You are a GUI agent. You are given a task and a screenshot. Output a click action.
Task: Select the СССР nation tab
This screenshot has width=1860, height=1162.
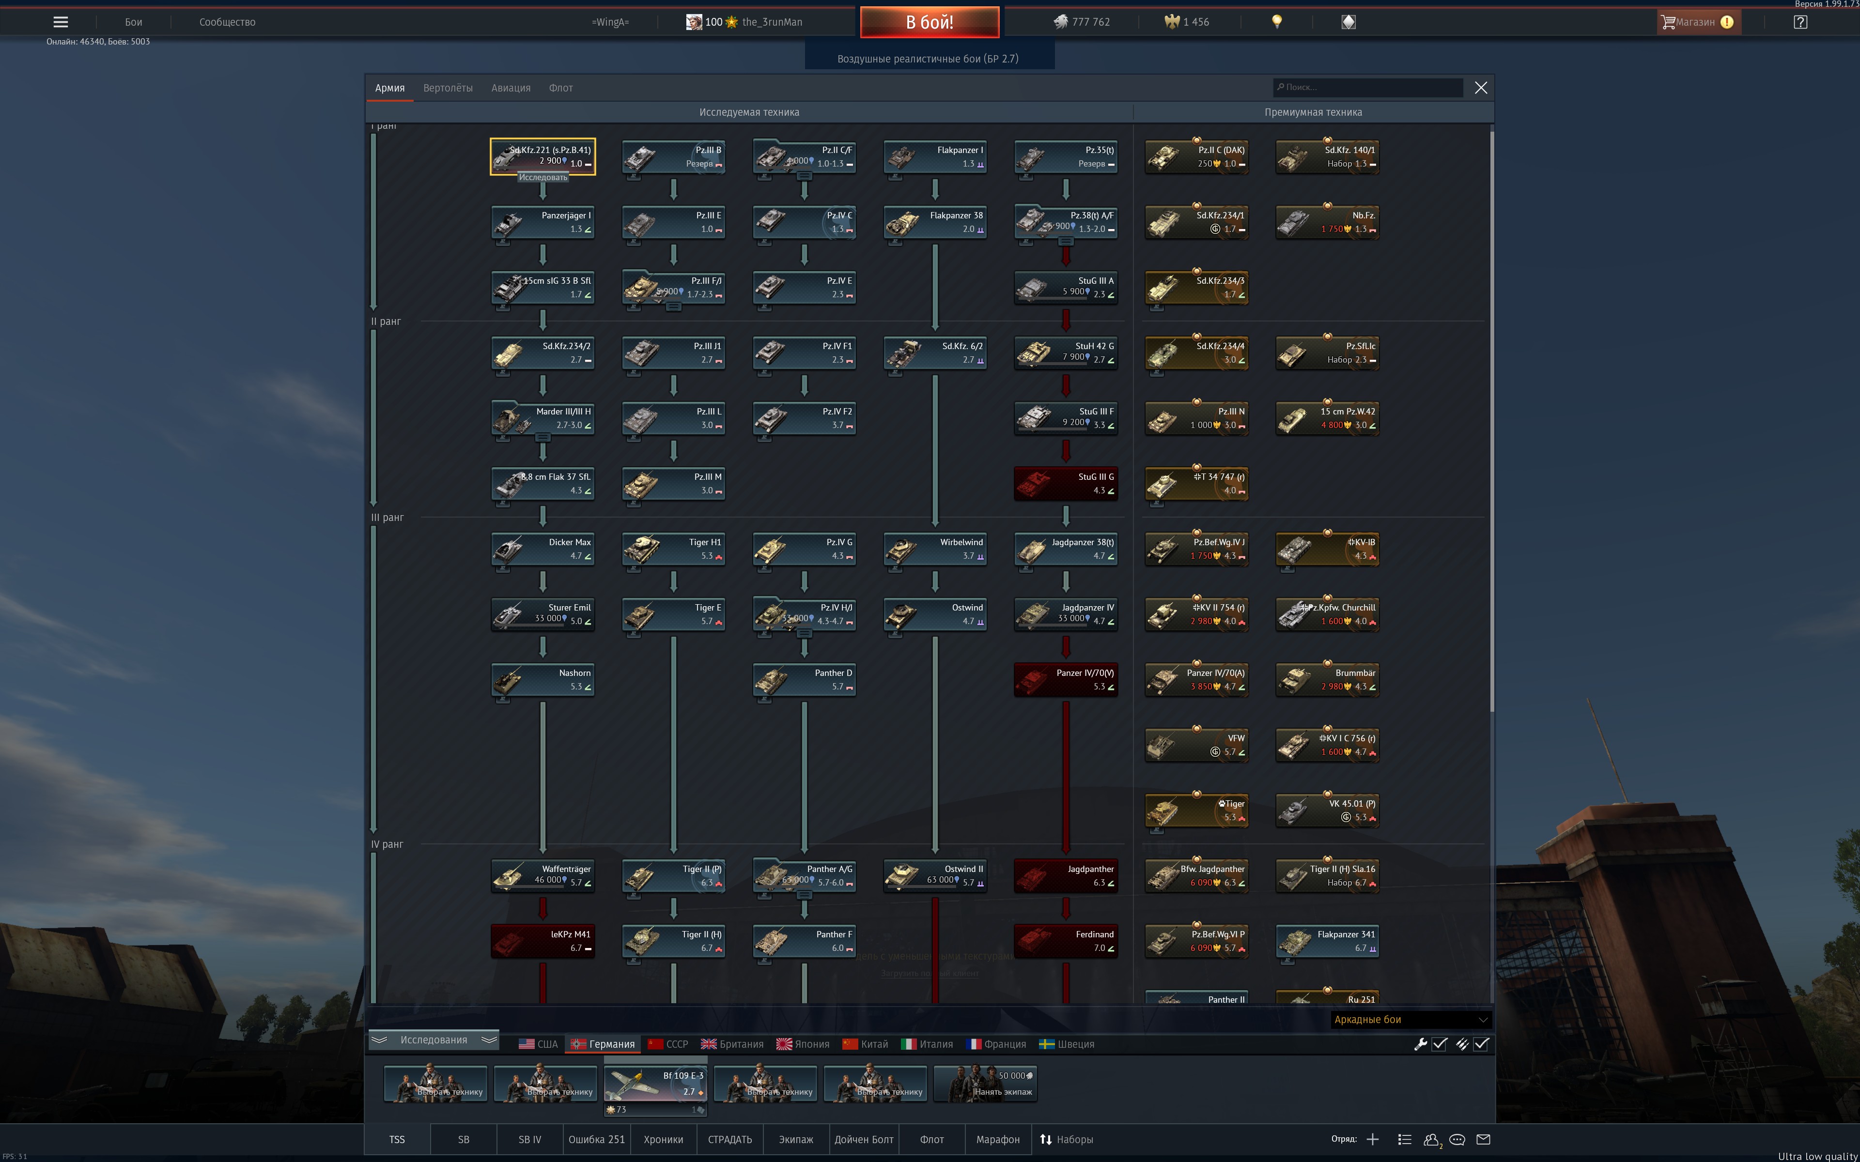(x=668, y=1044)
